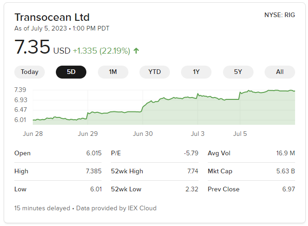
Task: Click the Transocean Ltd title
Action: click(52, 17)
